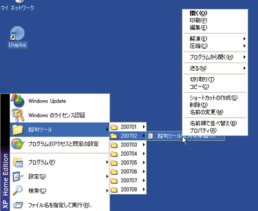Select 圧縮(C) in the context menu
This screenshot has width=258, height=211.
tap(215, 46)
